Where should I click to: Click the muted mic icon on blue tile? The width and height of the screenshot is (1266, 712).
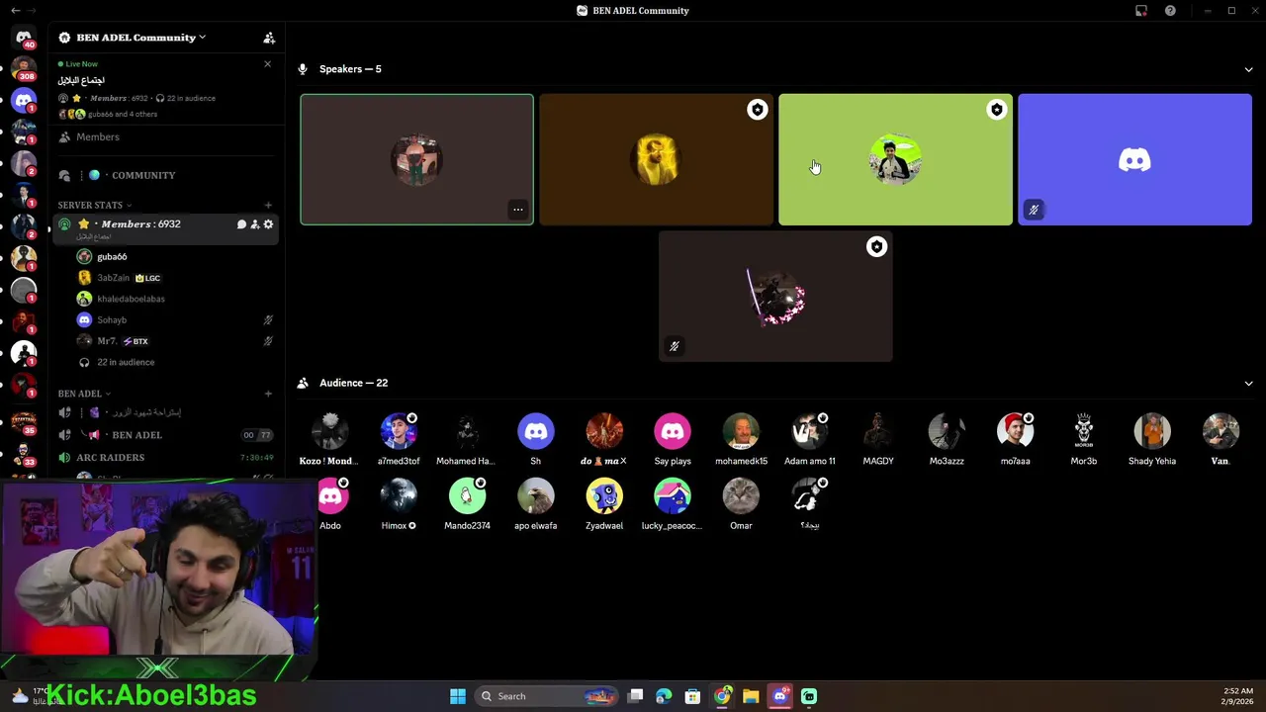(x=1034, y=210)
